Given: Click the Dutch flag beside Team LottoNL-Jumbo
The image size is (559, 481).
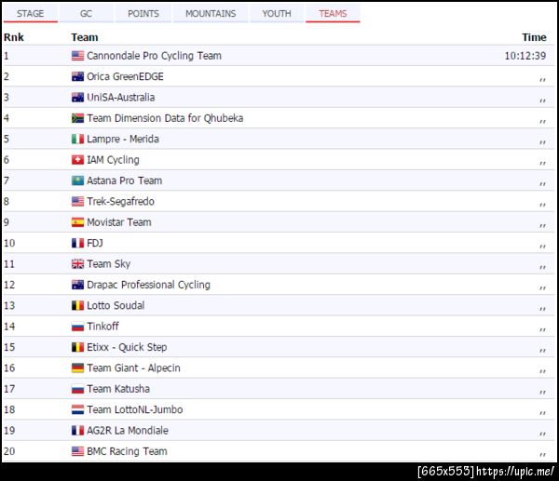Looking at the screenshot, I should [77, 409].
